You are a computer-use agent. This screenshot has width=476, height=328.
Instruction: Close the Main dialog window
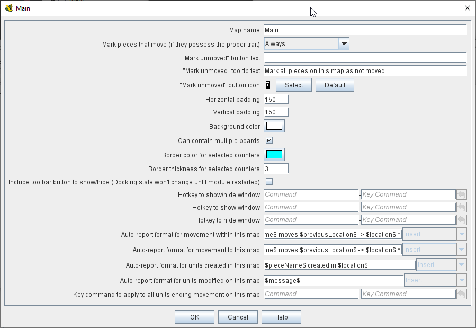coord(467,8)
